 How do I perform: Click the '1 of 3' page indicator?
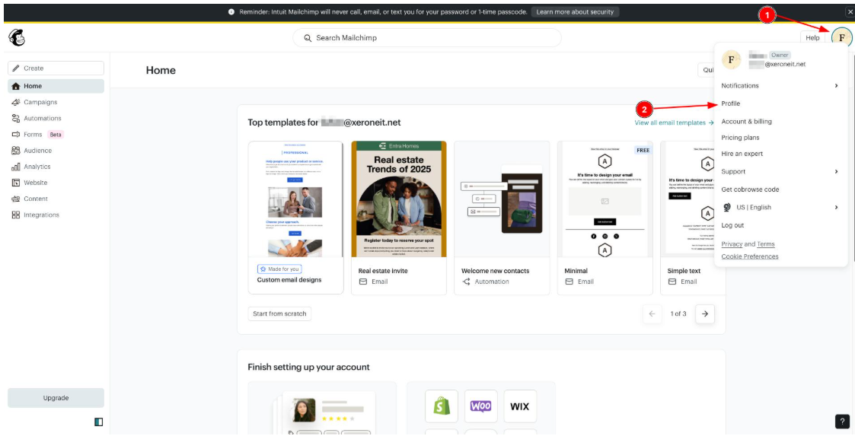coord(678,313)
